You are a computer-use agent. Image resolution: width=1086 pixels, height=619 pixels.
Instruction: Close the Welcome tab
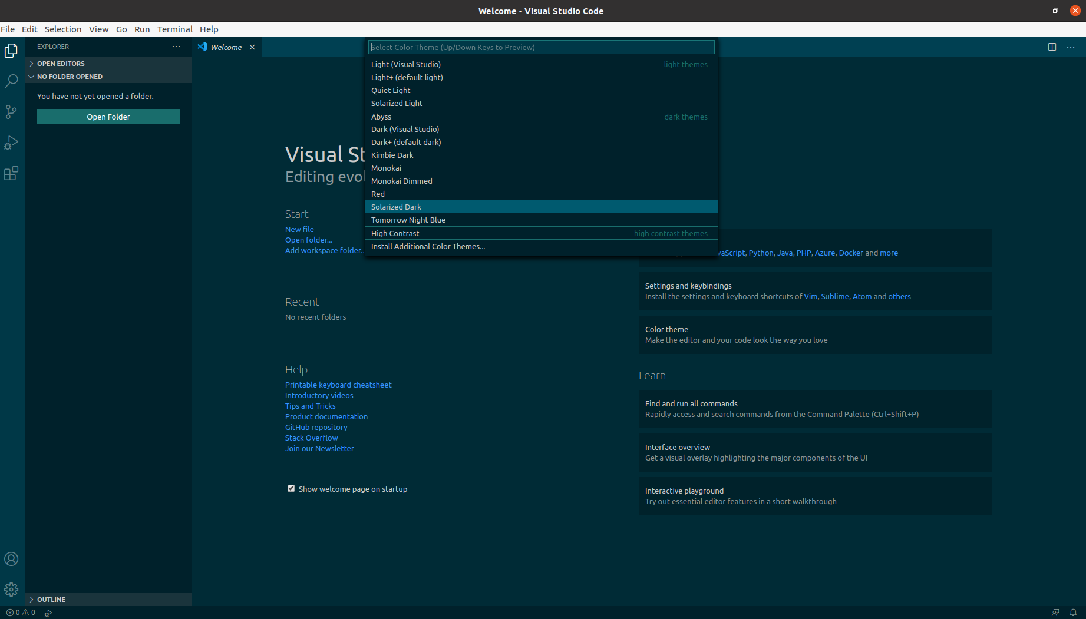tap(252, 47)
